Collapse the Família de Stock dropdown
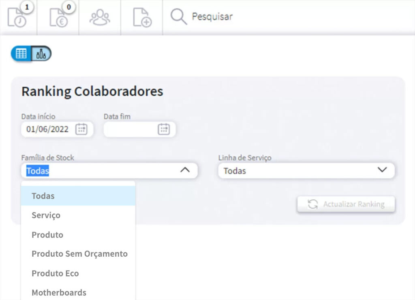This screenshot has height=300, width=415. 186,170
